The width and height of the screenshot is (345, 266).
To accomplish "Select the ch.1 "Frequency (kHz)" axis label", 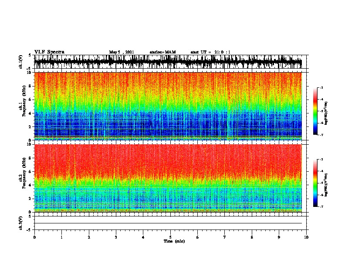I will tap(24, 101).
